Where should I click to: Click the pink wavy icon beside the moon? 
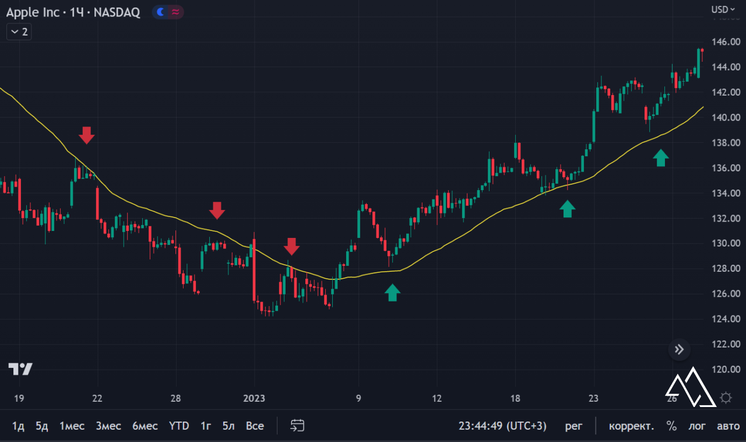coord(175,12)
